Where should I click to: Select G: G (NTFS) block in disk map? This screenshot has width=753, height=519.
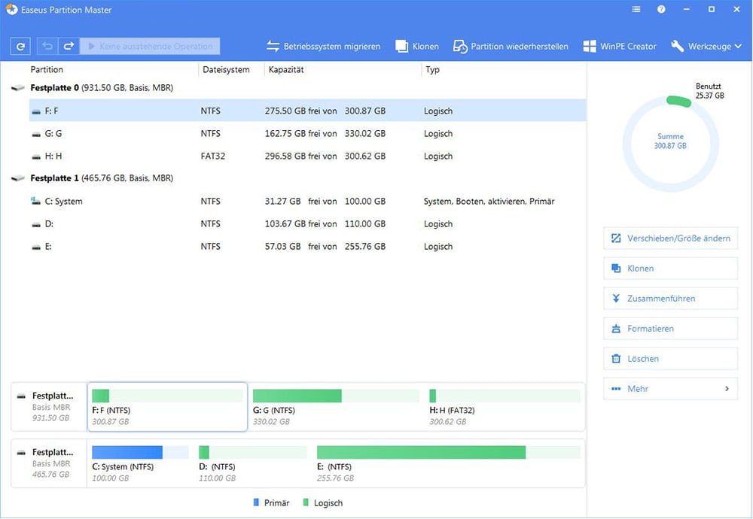[336, 407]
